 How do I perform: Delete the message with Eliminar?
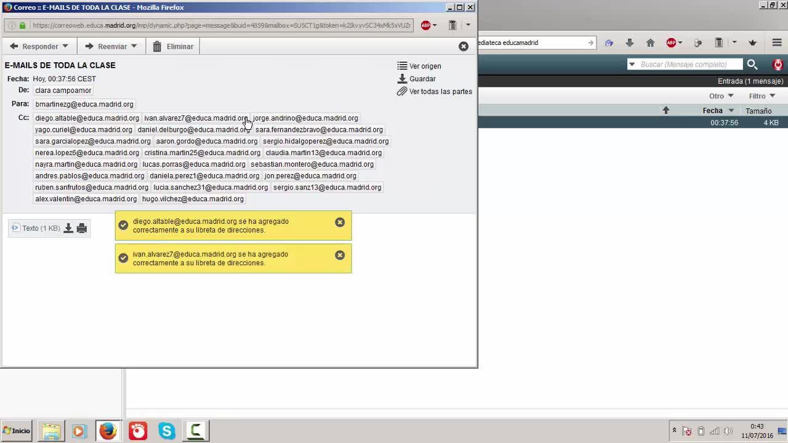(x=173, y=46)
